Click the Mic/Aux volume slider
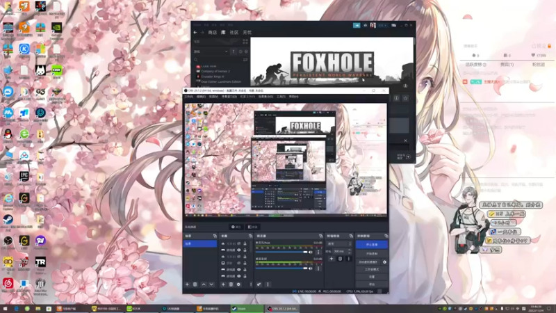556x313 pixels. [x=281, y=252]
